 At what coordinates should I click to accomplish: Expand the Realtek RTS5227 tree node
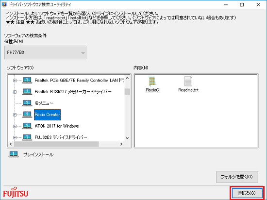15,92
